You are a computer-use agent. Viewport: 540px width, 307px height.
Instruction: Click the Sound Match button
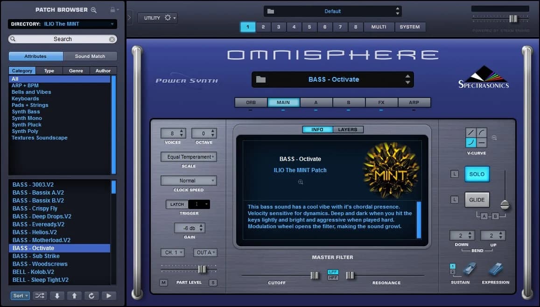[x=90, y=56]
